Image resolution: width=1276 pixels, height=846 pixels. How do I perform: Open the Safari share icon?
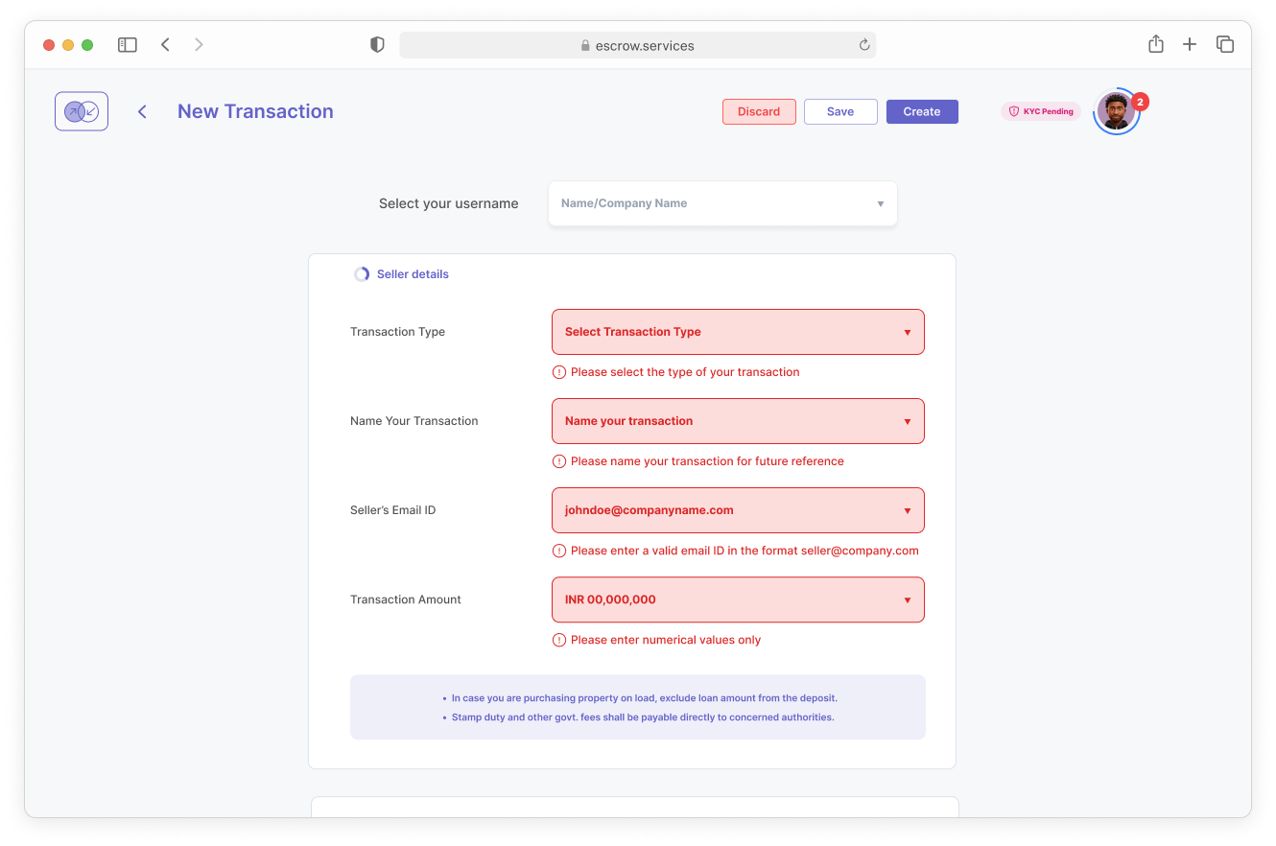click(1156, 44)
